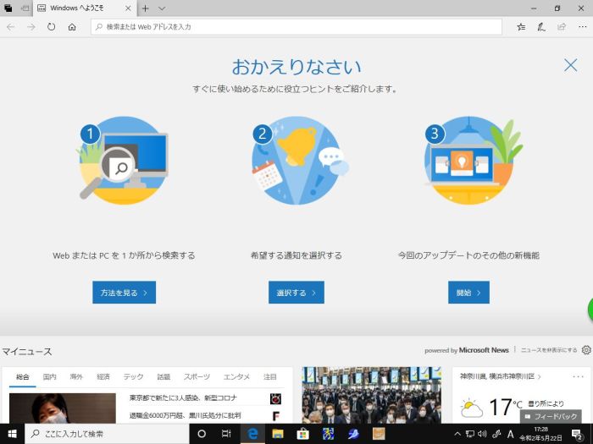Select the スポーツ news tab
Viewport: 593px width, 444px height.
pyautogui.click(x=197, y=376)
